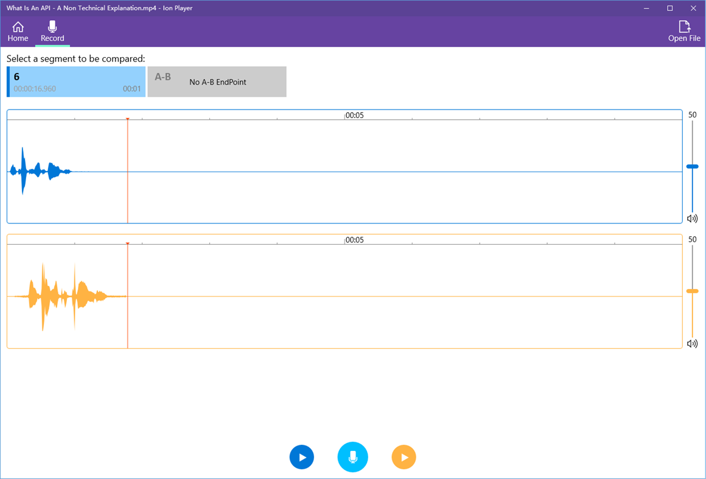Image resolution: width=706 pixels, height=479 pixels.
Task: Minimize the Ion Player window
Action: point(646,8)
